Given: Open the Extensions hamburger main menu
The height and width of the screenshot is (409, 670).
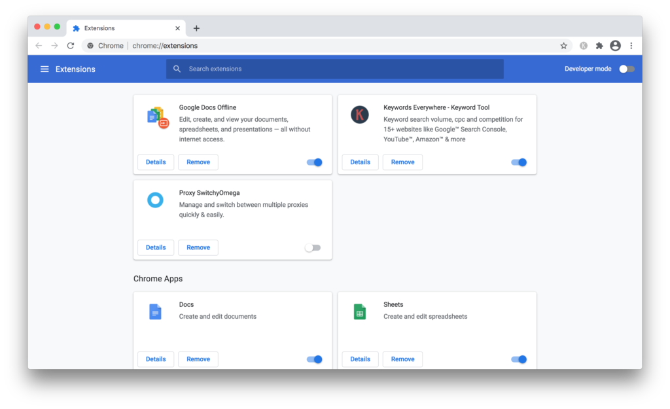Looking at the screenshot, I should [x=44, y=69].
